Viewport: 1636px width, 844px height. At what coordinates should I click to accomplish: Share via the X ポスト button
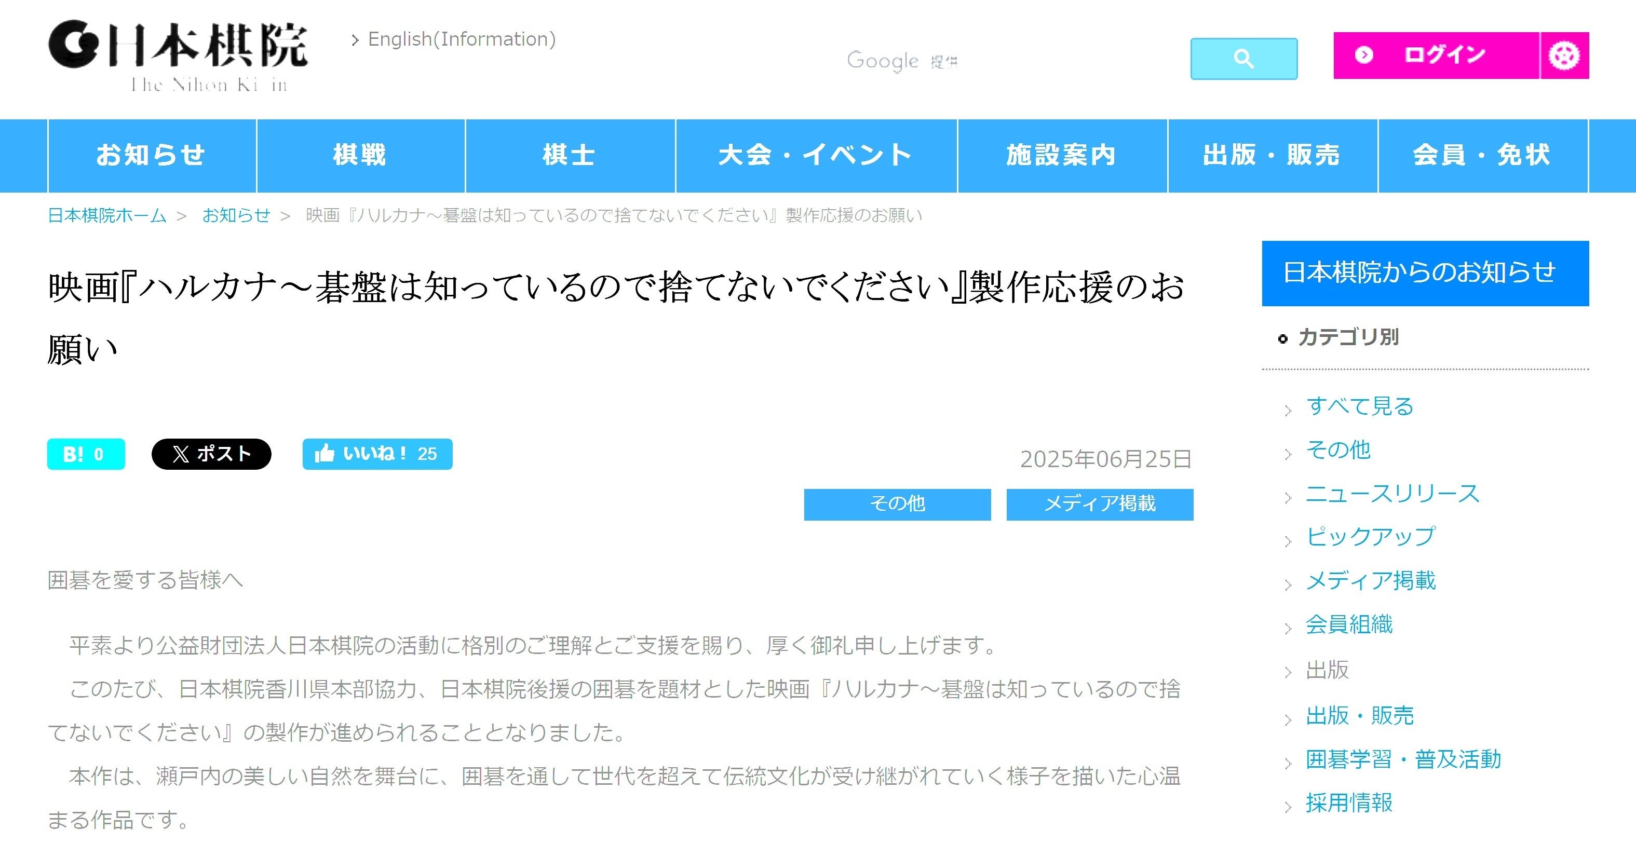[211, 454]
